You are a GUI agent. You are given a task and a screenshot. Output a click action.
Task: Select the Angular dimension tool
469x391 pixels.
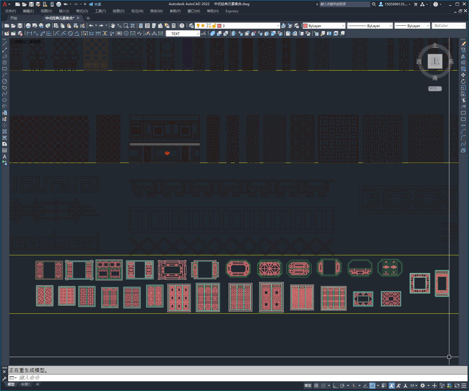[x=77, y=33]
